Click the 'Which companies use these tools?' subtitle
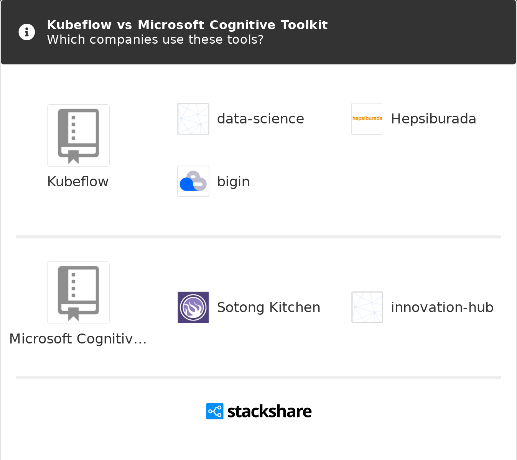Image resolution: width=517 pixels, height=460 pixels. click(x=155, y=39)
